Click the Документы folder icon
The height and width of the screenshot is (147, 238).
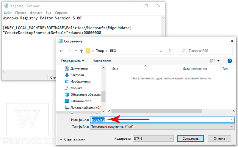(67, 69)
